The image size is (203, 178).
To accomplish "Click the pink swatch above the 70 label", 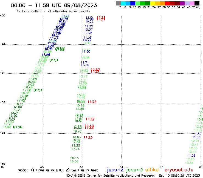I will 192,3.
